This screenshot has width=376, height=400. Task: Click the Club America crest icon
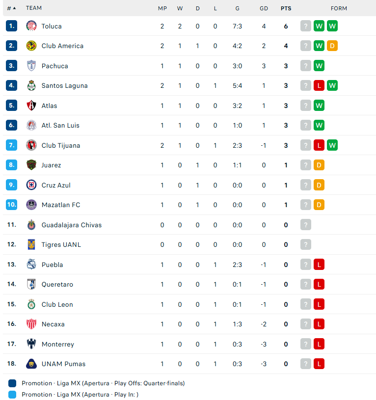(31, 46)
